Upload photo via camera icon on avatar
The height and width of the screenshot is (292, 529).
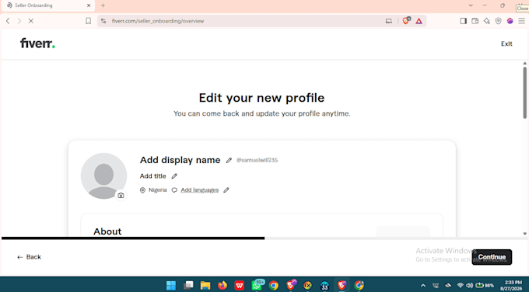121,196
